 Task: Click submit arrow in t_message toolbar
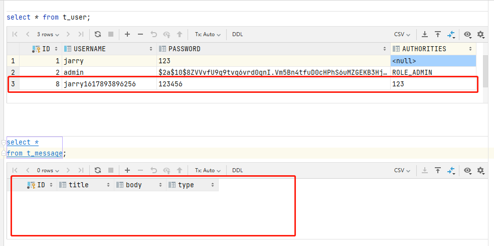point(180,170)
